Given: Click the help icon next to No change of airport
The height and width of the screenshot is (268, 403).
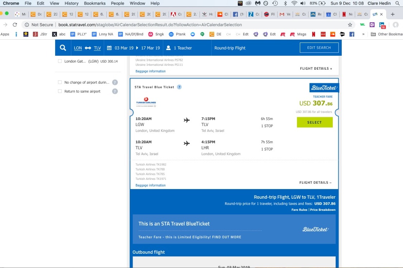Looking at the screenshot, I should tap(115, 82).
